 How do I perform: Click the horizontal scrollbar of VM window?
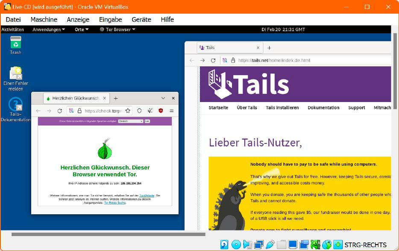tap(109, 234)
